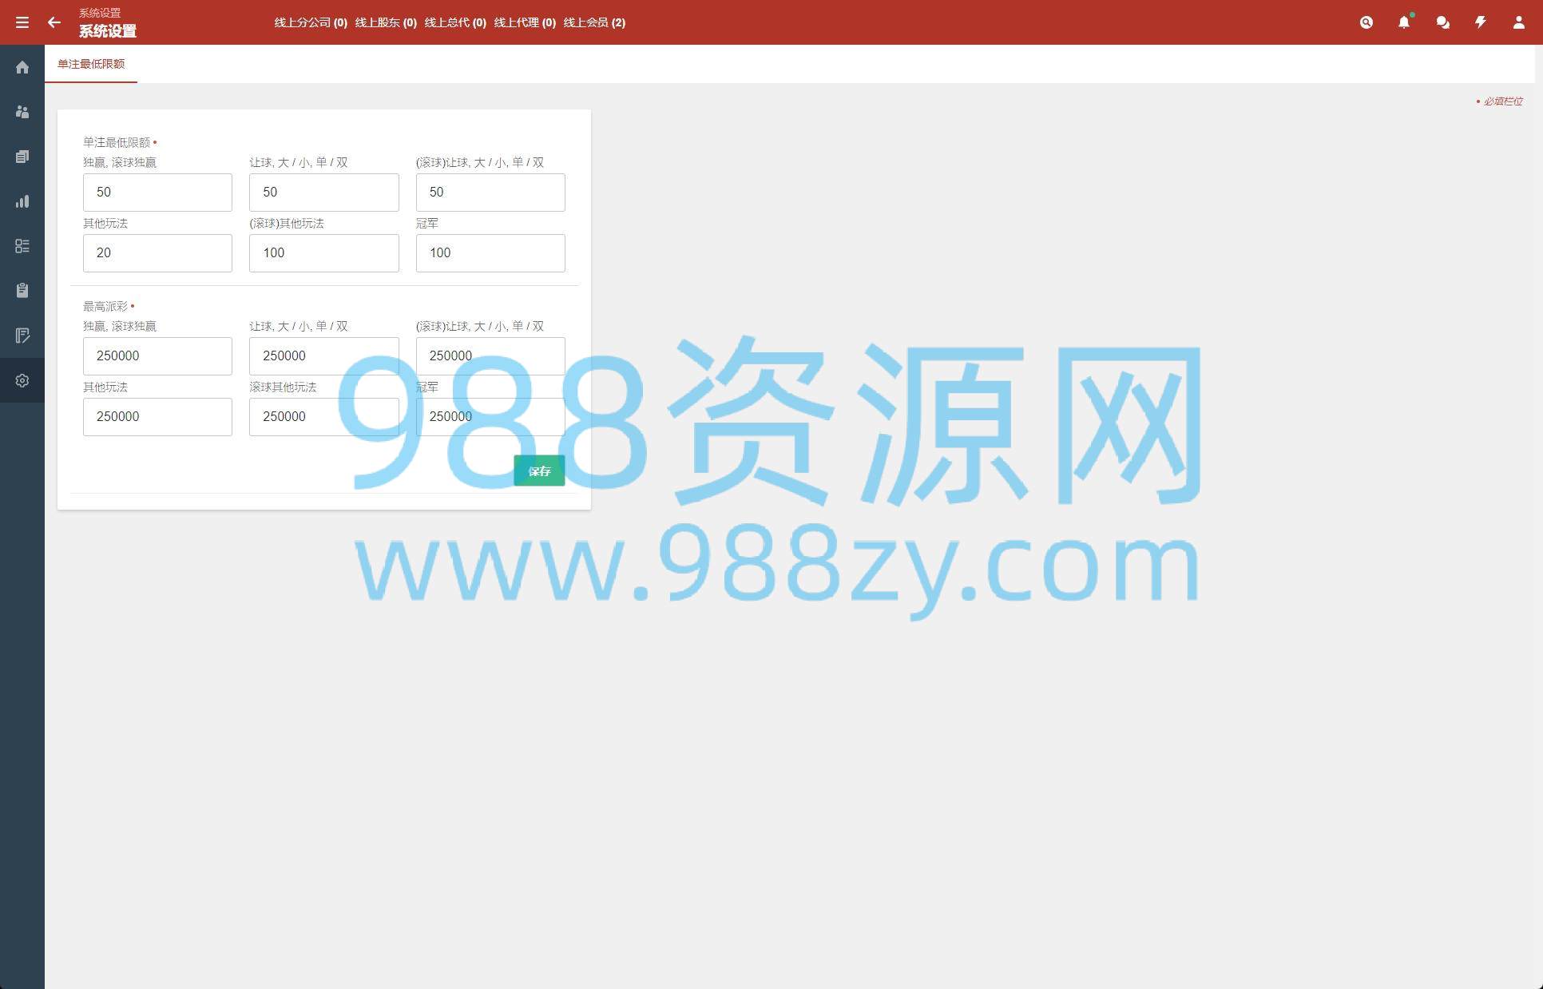Viewport: 1543px width, 989px height.
Task: Open the users icon in sidebar
Action: pos(22,112)
